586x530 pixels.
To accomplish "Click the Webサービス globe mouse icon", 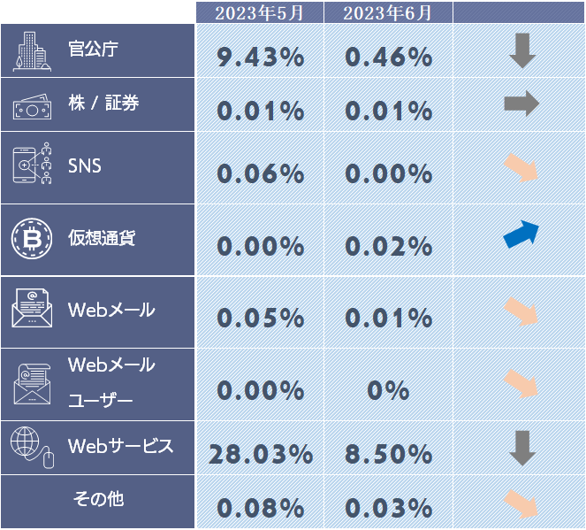I will [x=34, y=446].
